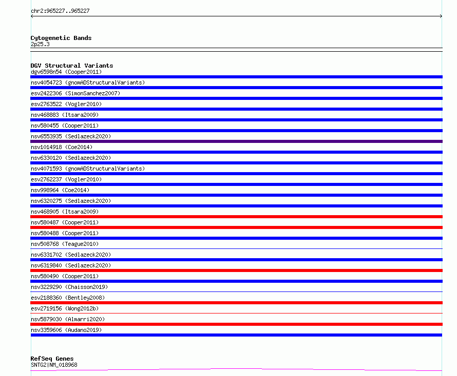
Task: Click the 2p25.3 band label
Action: click(x=40, y=44)
